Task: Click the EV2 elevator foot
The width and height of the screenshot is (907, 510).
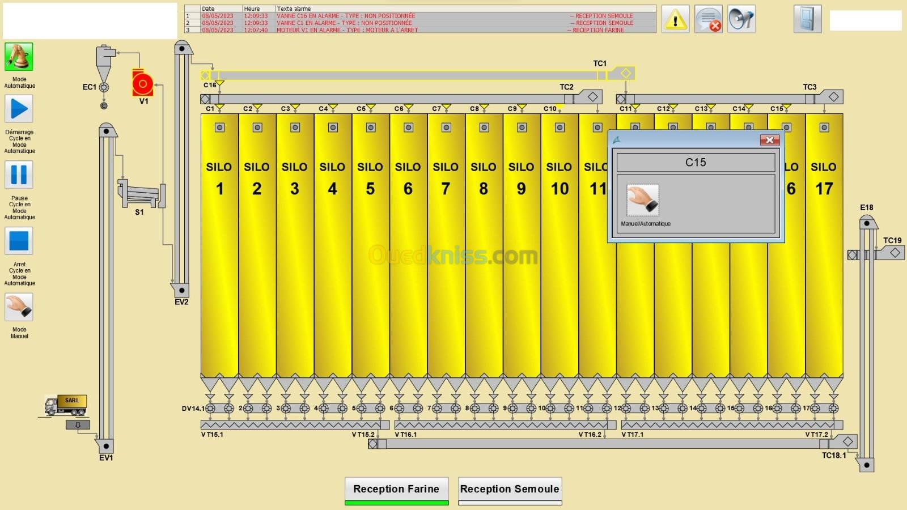Action: [181, 291]
